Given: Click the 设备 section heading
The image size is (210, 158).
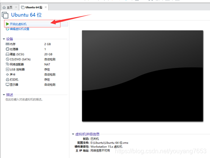Looking at the screenshot, I should (9, 39).
